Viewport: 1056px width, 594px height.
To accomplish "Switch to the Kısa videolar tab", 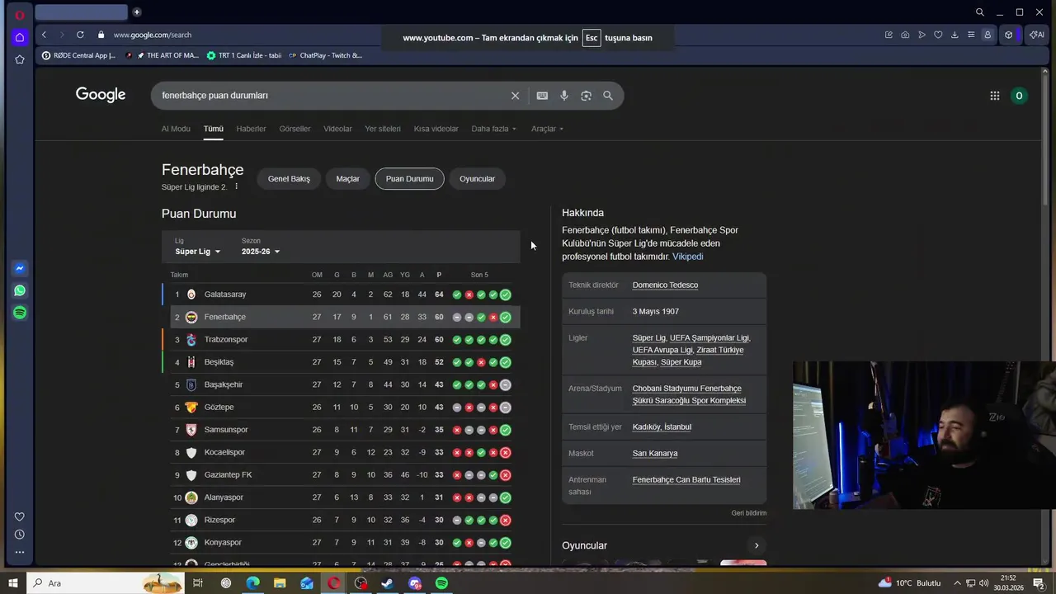I will click(436, 129).
